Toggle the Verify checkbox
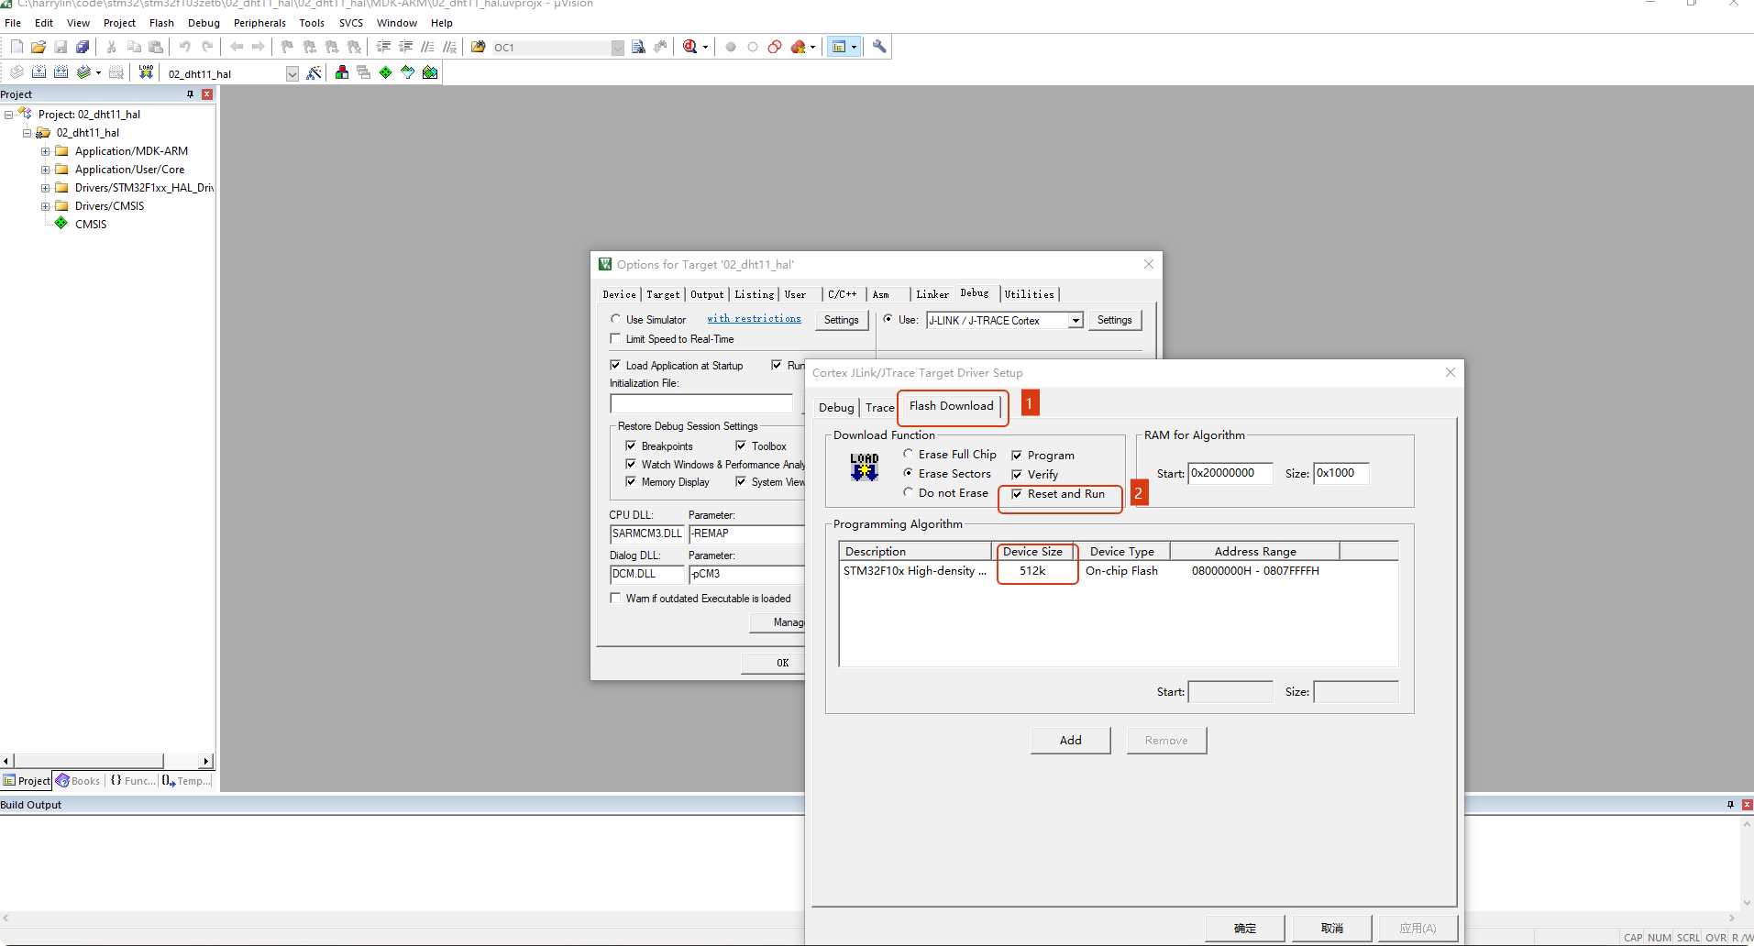 coord(1017,475)
